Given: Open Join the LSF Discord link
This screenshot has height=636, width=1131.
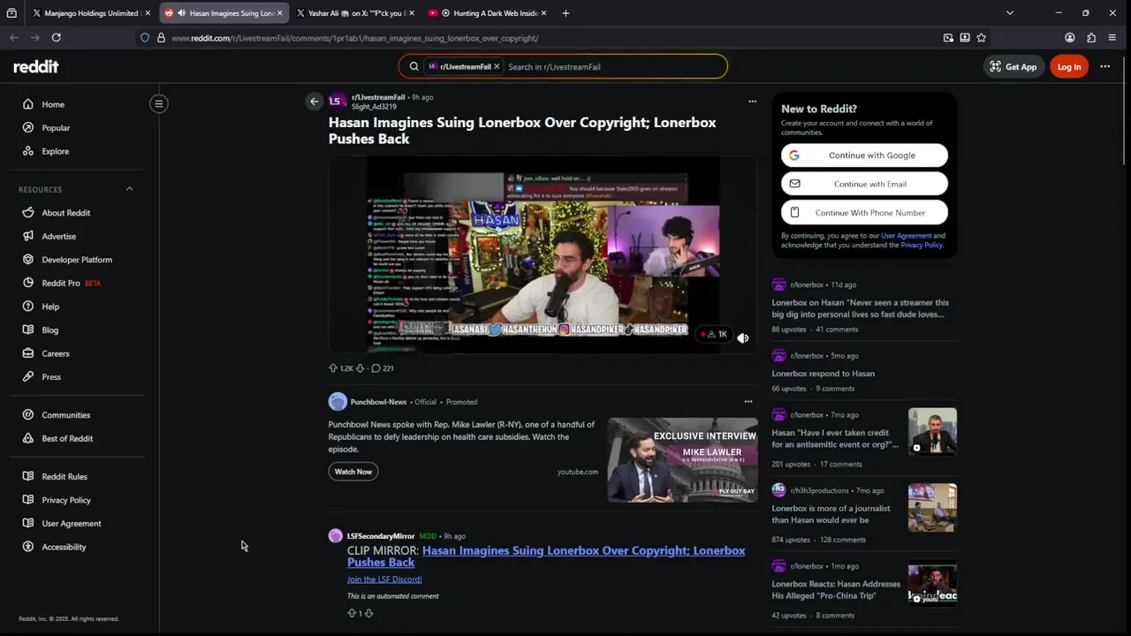Looking at the screenshot, I should point(384,579).
